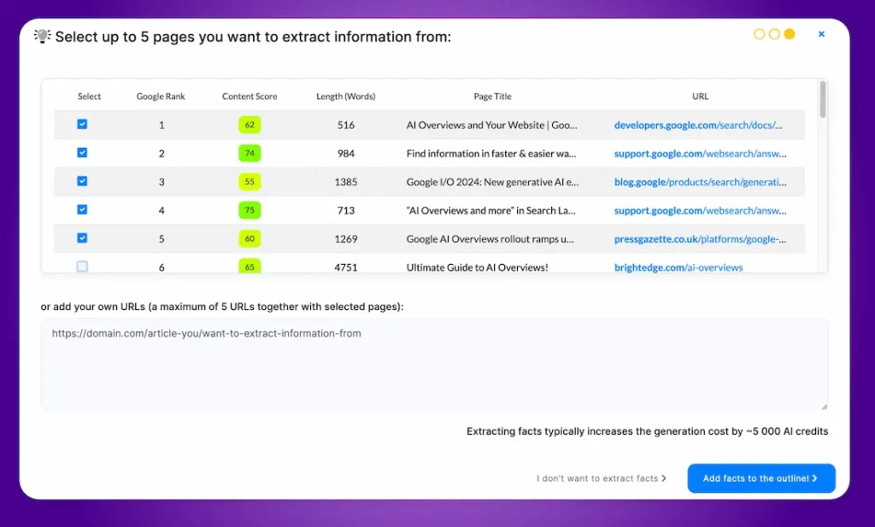
Task: Click the content score badge showing 75
Action: coord(250,210)
